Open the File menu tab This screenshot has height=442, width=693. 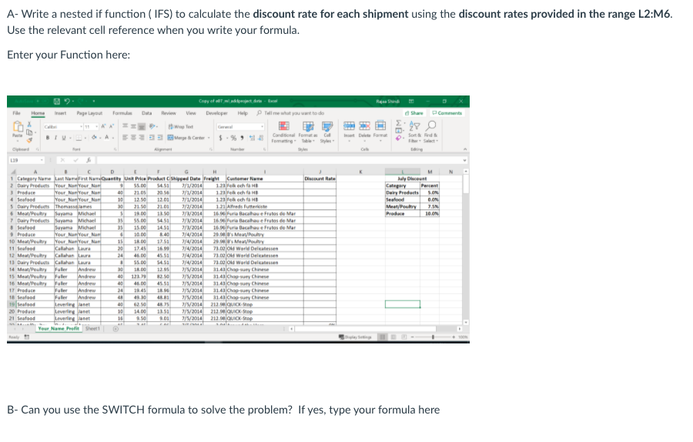tap(16, 113)
